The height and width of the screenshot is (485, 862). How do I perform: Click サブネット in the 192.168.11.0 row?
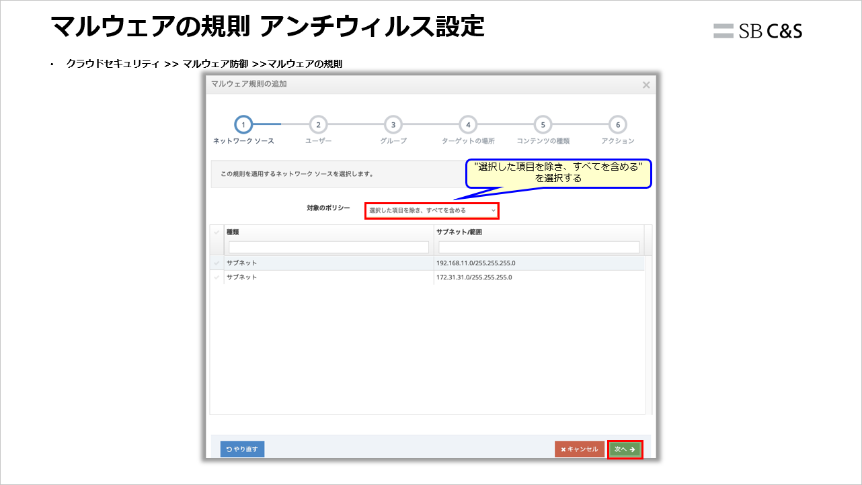[241, 263]
